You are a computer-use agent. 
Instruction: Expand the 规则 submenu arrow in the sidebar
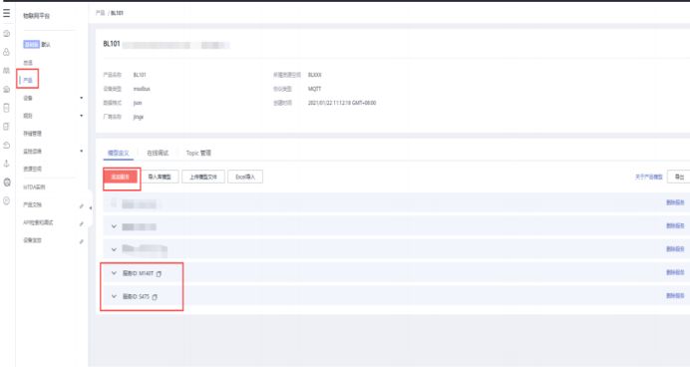(82, 116)
